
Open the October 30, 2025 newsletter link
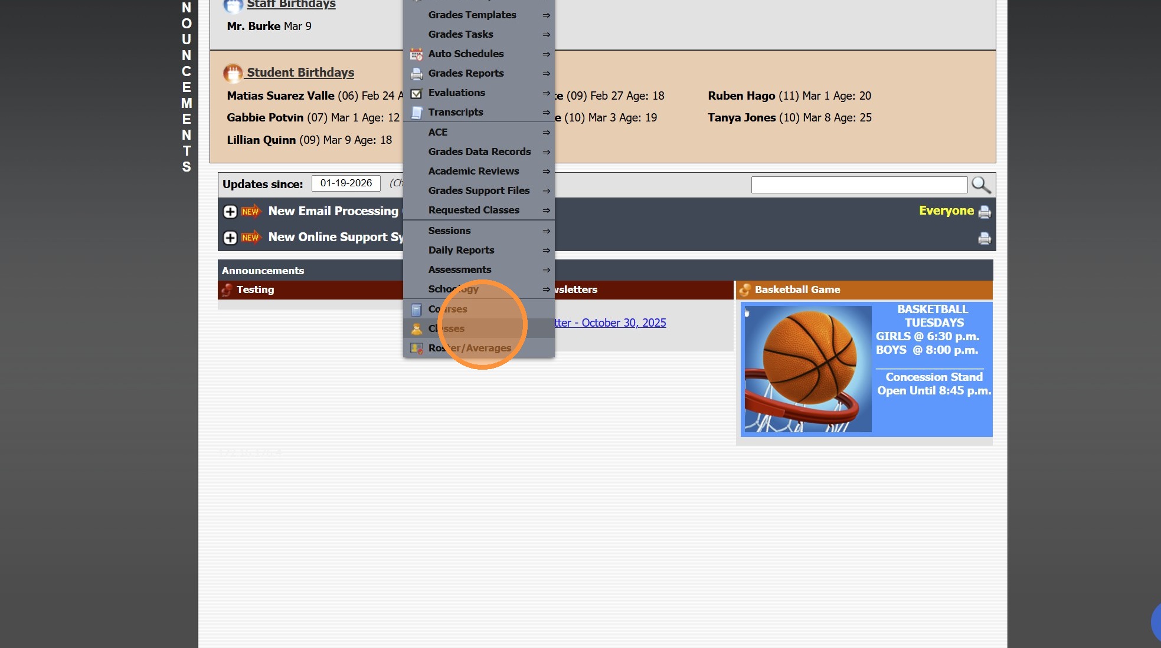[610, 323]
